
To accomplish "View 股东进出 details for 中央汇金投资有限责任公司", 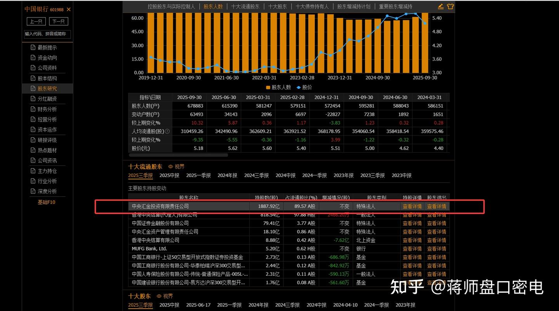I will tap(437, 207).
